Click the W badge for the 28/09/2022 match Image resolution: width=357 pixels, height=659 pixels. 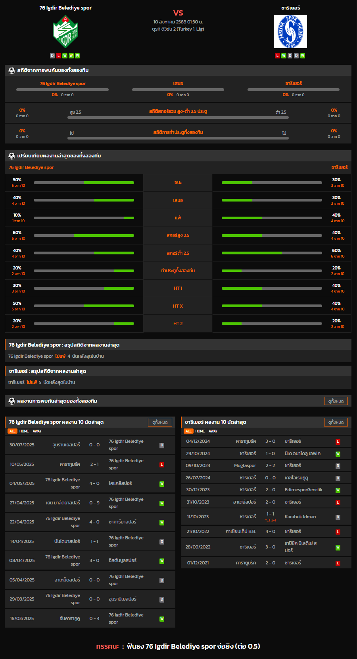338,547
